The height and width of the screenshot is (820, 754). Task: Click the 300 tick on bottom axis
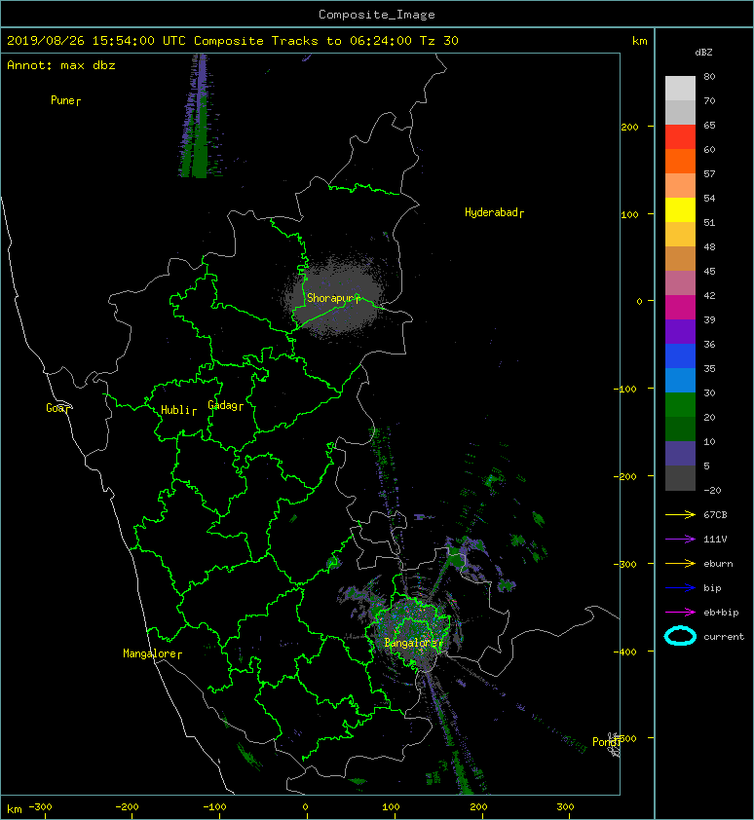565,807
